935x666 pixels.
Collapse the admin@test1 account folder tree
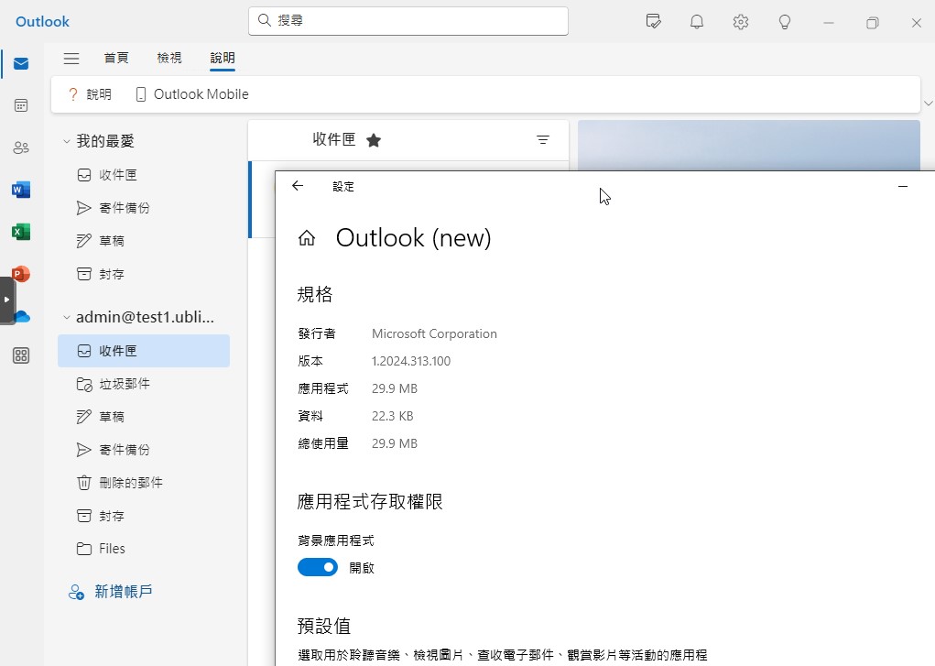(67, 318)
